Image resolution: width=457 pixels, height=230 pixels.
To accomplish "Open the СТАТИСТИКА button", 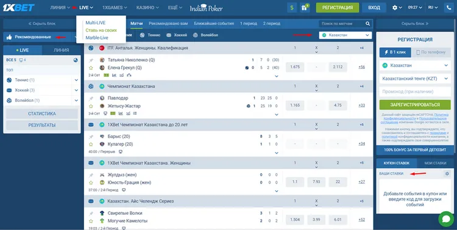I will (x=42, y=114).
